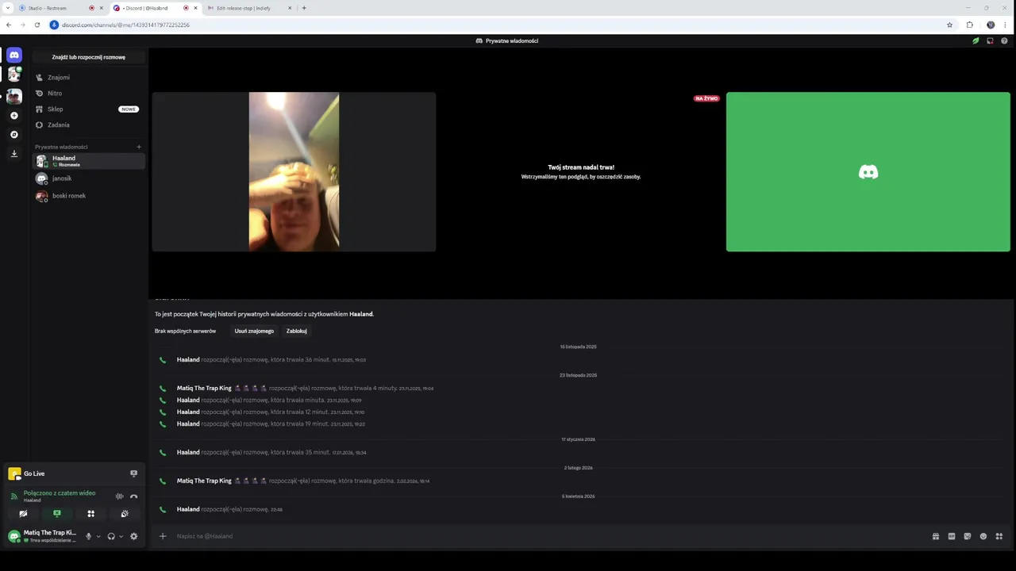Click the attach file plus button
The height and width of the screenshot is (571, 1016).
(163, 536)
